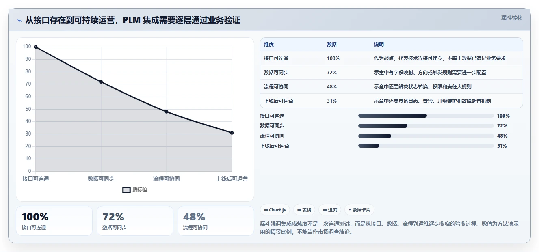
Task: Click the Chart.js chip
Action: point(275,210)
